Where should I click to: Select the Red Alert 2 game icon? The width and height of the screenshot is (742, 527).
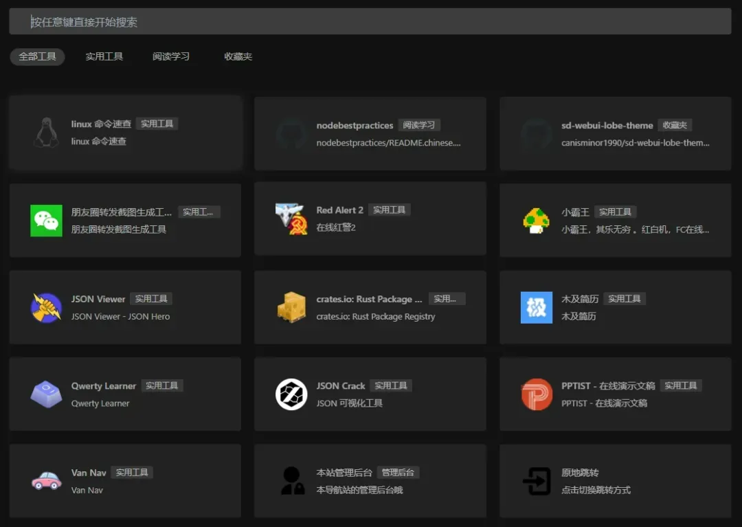click(x=291, y=218)
